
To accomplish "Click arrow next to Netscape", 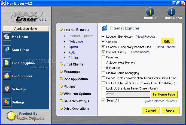I will [x=64, y=41].
